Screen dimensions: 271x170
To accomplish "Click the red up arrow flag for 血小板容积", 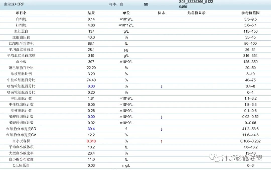I will click(161, 141).
